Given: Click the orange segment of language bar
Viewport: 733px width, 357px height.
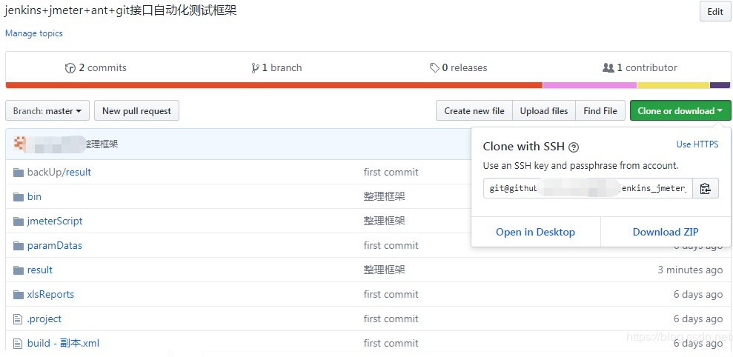Looking at the screenshot, I should pyautogui.click(x=274, y=85).
